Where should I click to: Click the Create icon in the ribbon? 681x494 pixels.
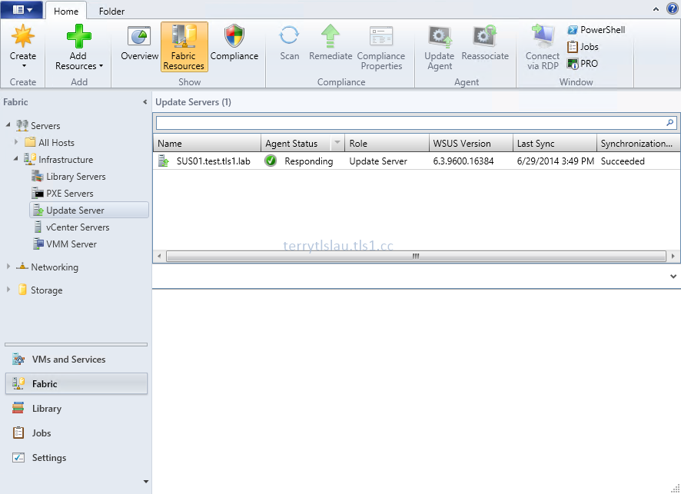(23, 46)
